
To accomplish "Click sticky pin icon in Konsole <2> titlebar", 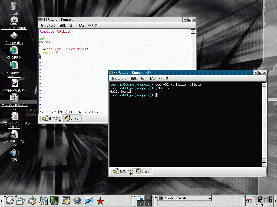I will [x=115, y=73].
